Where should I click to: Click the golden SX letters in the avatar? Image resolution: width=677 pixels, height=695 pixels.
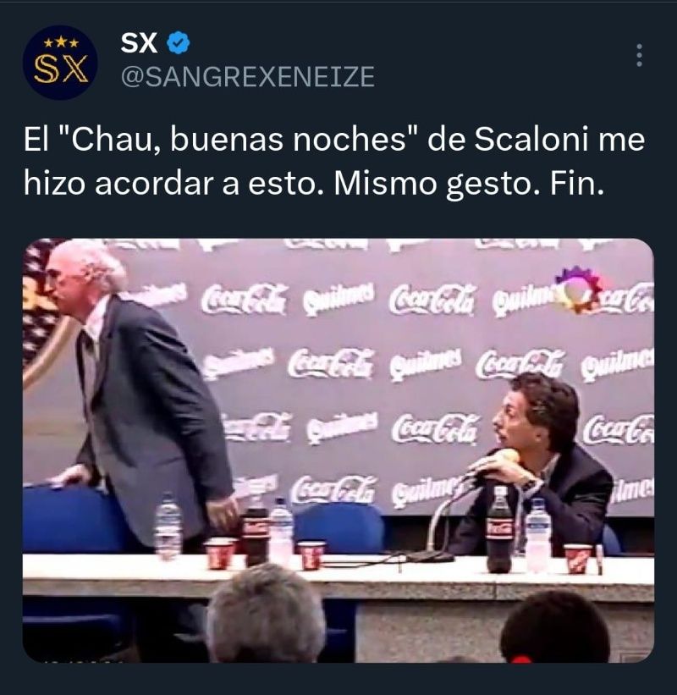pos(61,69)
